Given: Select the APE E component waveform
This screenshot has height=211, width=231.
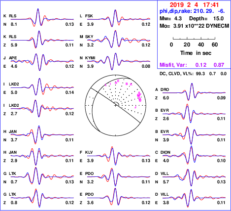Looking at the screenshot, I should (42, 62).
